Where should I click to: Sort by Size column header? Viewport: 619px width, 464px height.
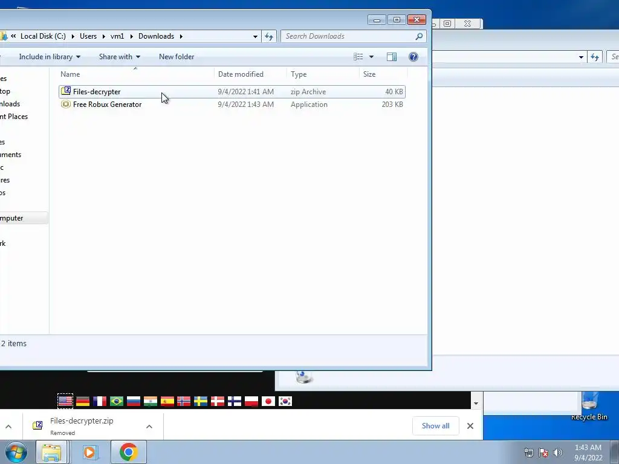point(383,74)
